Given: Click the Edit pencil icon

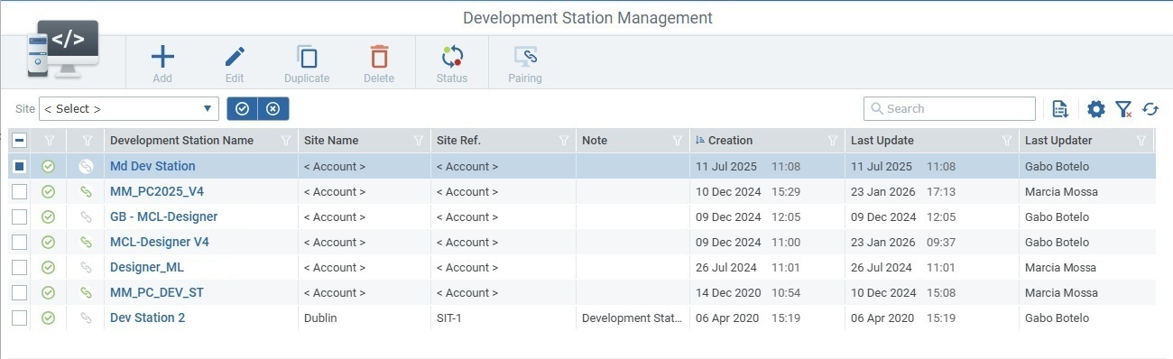Looking at the screenshot, I should pos(235,58).
